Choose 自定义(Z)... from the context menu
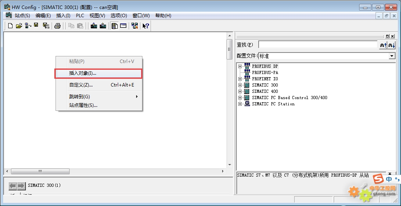 point(99,85)
